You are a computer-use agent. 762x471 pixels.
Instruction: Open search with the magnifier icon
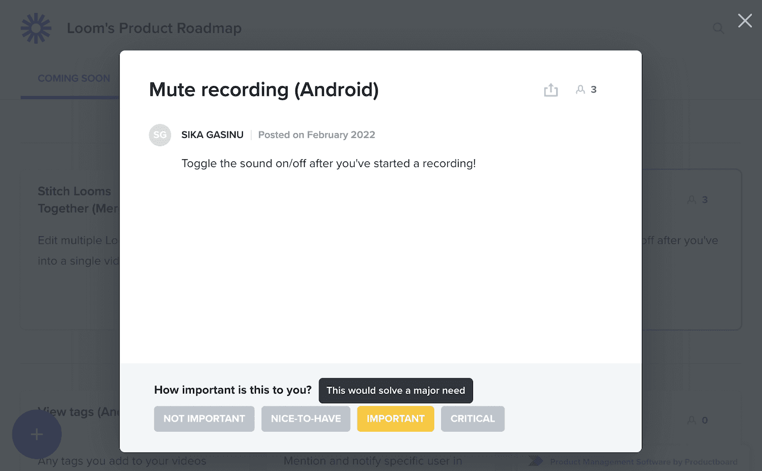coord(718,28)
